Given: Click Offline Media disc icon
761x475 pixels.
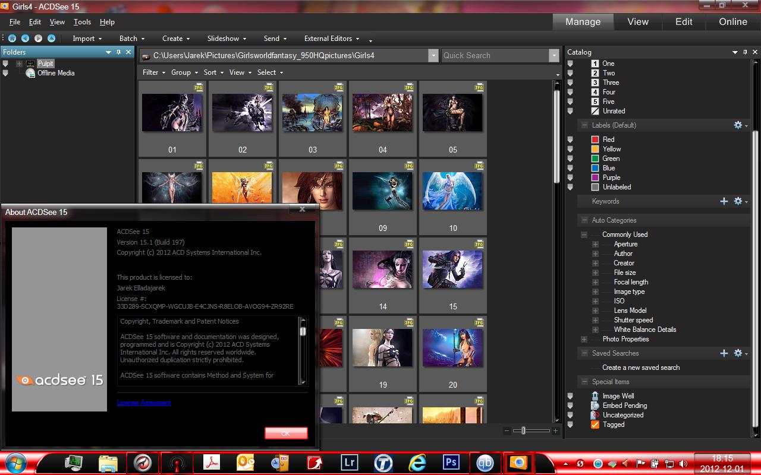Looking at the screenshot, I should tap(30, 73).
